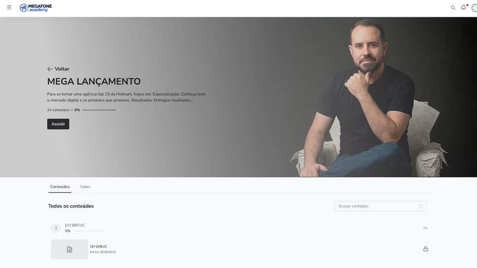Click the back arrow beside Voltar

point(50,69)
